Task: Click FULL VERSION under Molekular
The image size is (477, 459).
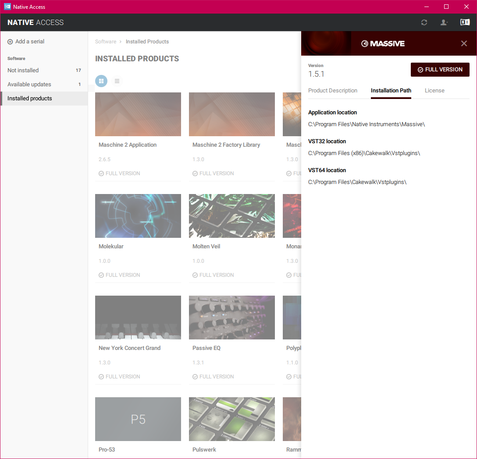Action: [119, 275]
